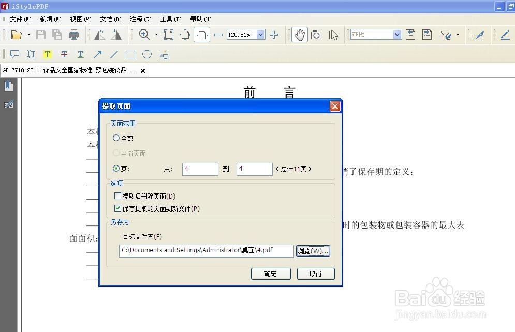
Task: Confirm extraction with 确定 button
Action: click(271, 274)
